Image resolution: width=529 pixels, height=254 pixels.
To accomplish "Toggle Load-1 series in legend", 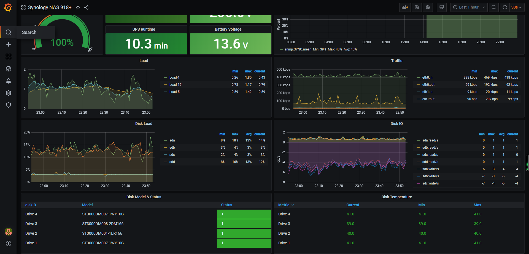I will (x=174, y=77).
